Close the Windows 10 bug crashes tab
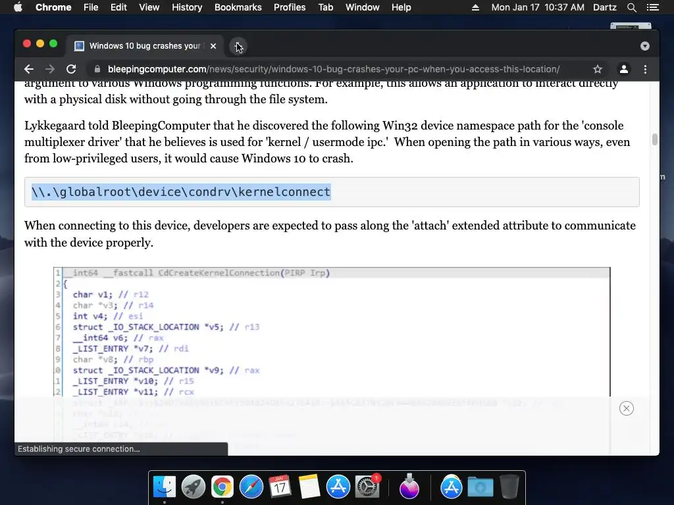Screen dimensions: 674x505 tap(213, 46)
